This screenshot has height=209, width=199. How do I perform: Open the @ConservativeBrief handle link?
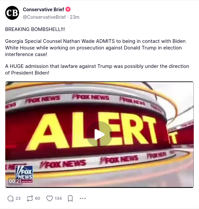tap(44, 17)
